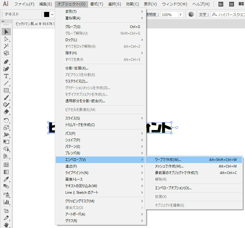Open エンベロープオプション(O)... dialog
Image resolution: width=245 pixels, height=228 pixels.
click(x=194, y=188)
